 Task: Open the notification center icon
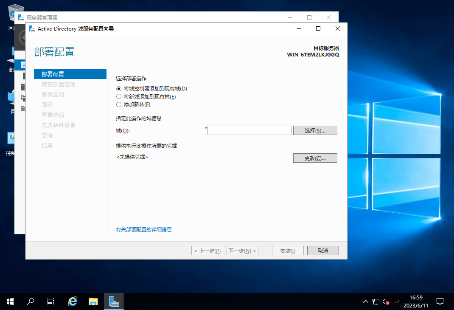pos(440,302)
